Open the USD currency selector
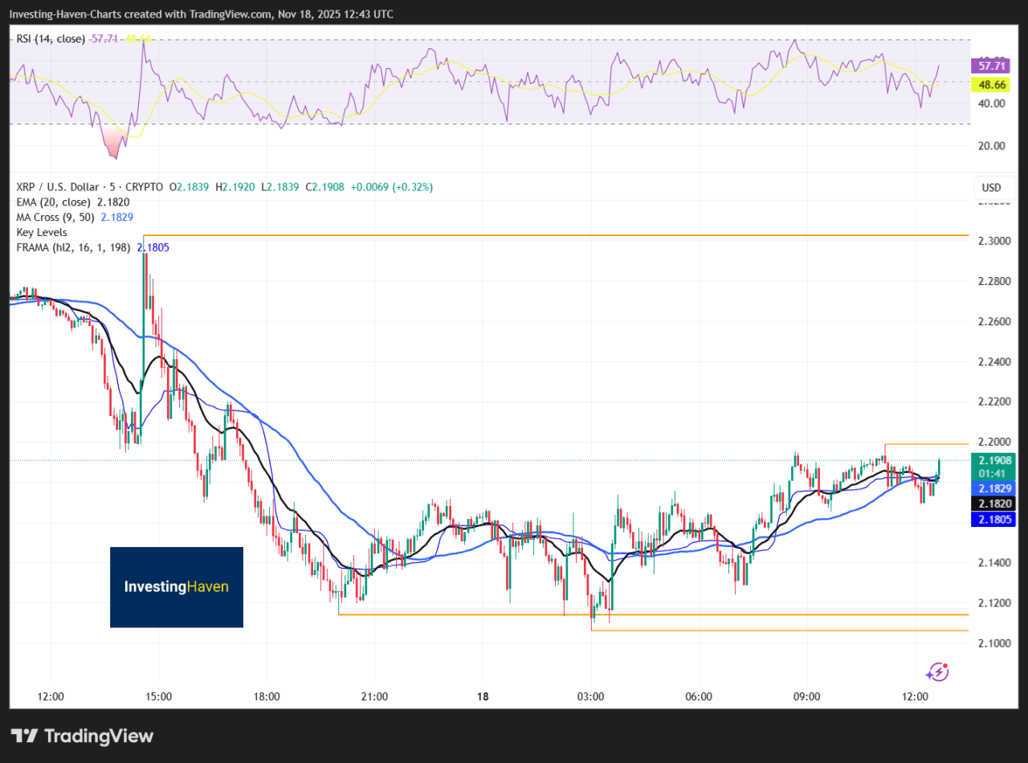Viewport: 1028px width, 763px height. tap(991, 188)
